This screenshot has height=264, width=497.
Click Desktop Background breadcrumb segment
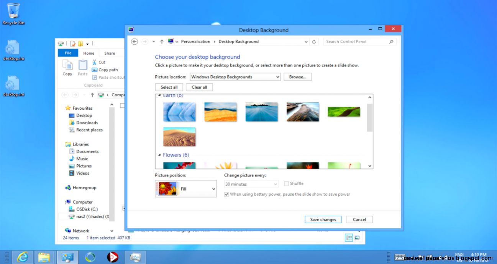[238, 42]
